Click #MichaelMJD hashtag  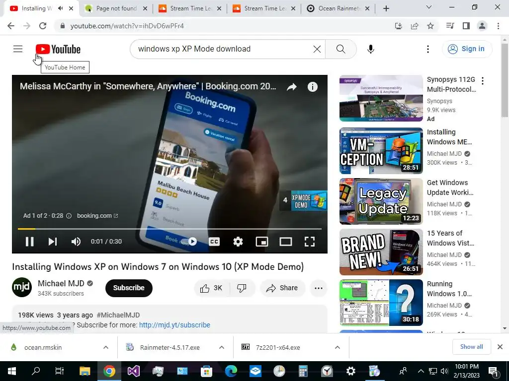coord(118,315)
